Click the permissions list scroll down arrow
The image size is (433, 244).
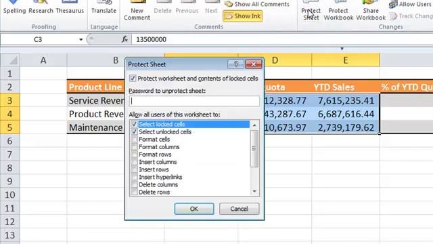coord(254,191)
